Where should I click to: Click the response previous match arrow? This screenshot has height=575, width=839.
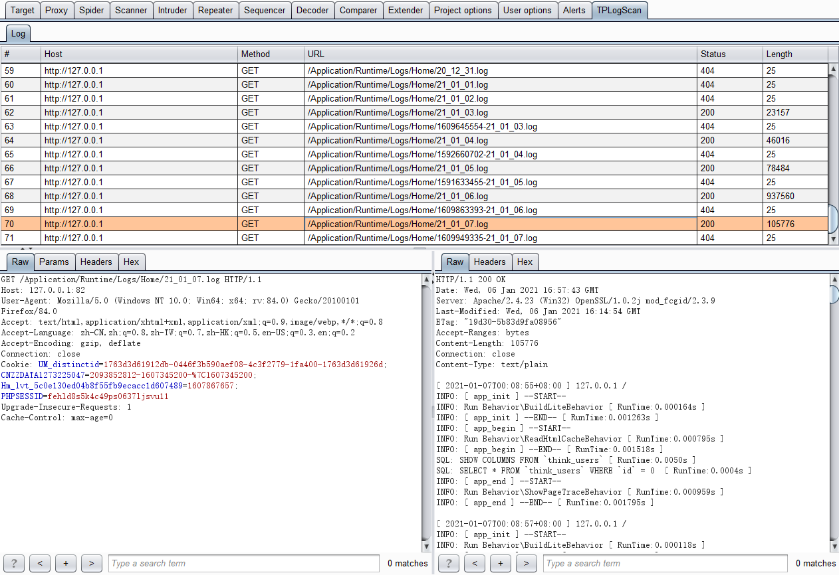475,563
